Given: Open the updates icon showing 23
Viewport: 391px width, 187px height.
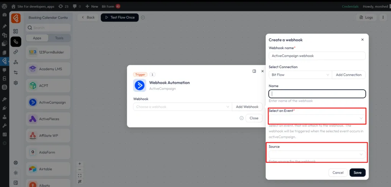Looking at the screenshot, I should pos(63,7).
